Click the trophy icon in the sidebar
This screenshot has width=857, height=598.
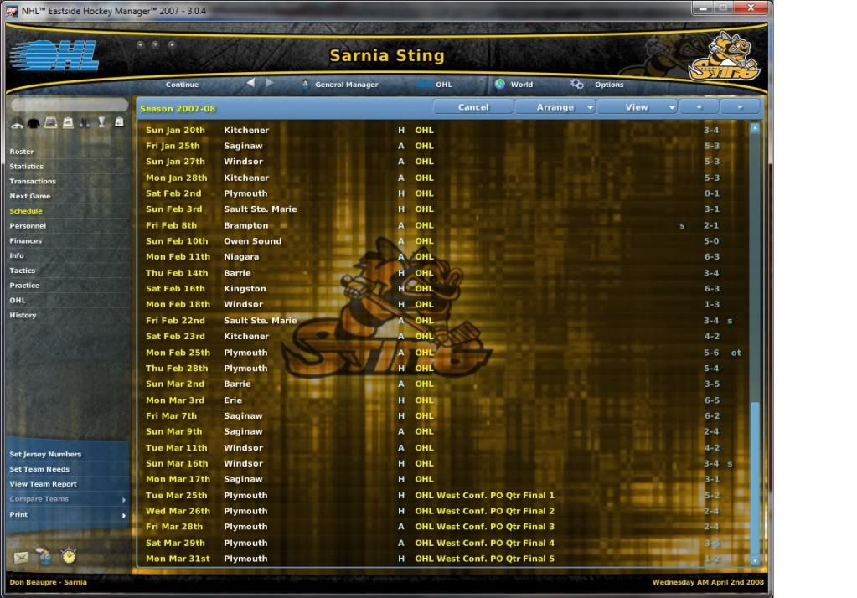[x=101, y=122]
